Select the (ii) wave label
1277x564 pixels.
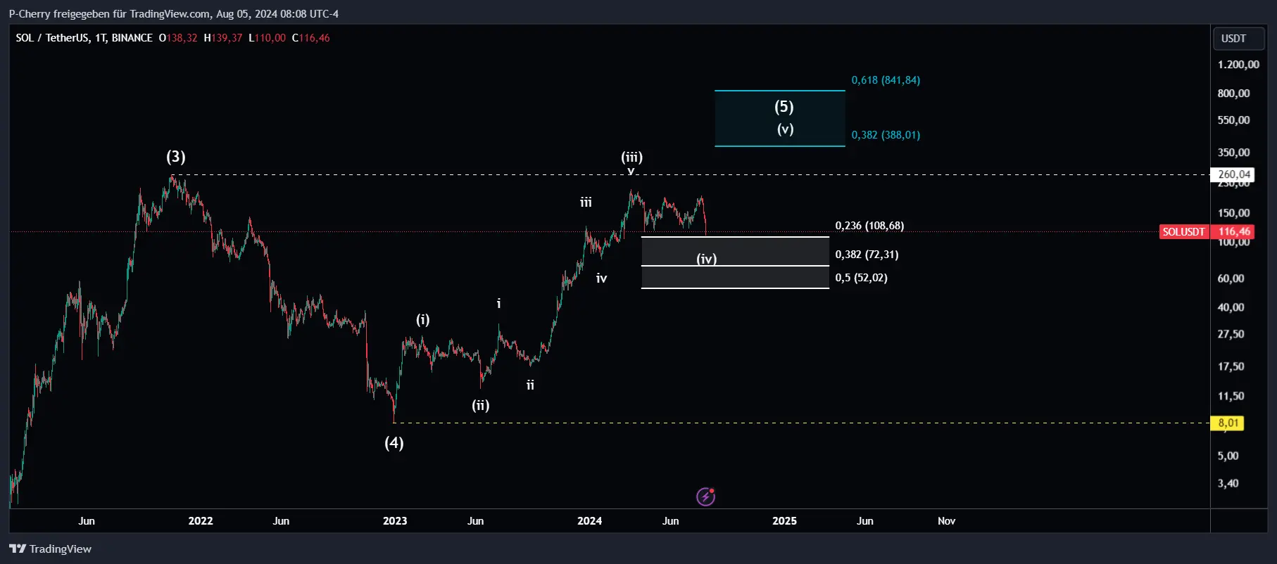480,405
